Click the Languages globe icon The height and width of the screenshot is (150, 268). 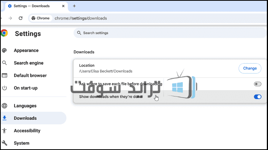point(5,106)
